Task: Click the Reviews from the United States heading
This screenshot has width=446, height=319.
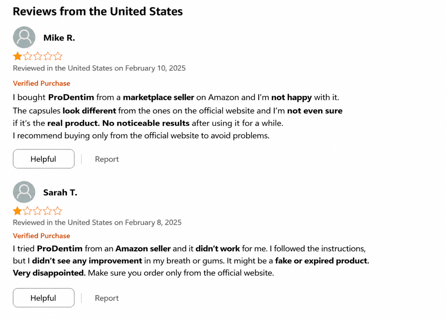Action: 98,11
